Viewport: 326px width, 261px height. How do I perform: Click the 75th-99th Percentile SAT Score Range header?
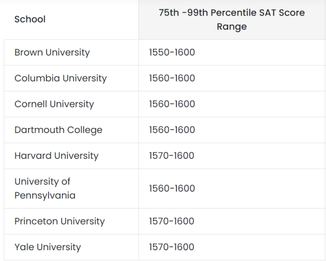(231, 19)
